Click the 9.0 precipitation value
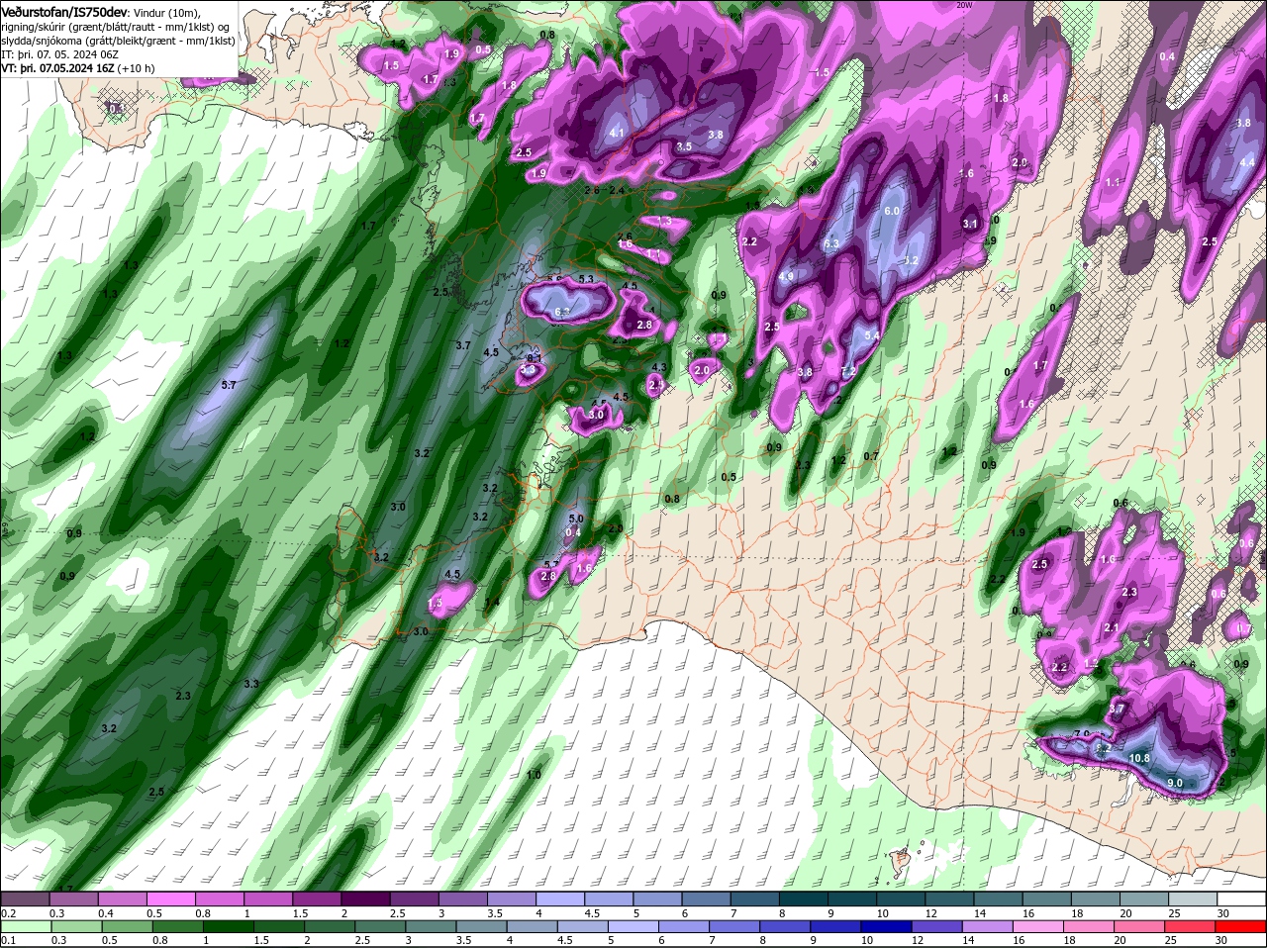 tap(1175, 783)
